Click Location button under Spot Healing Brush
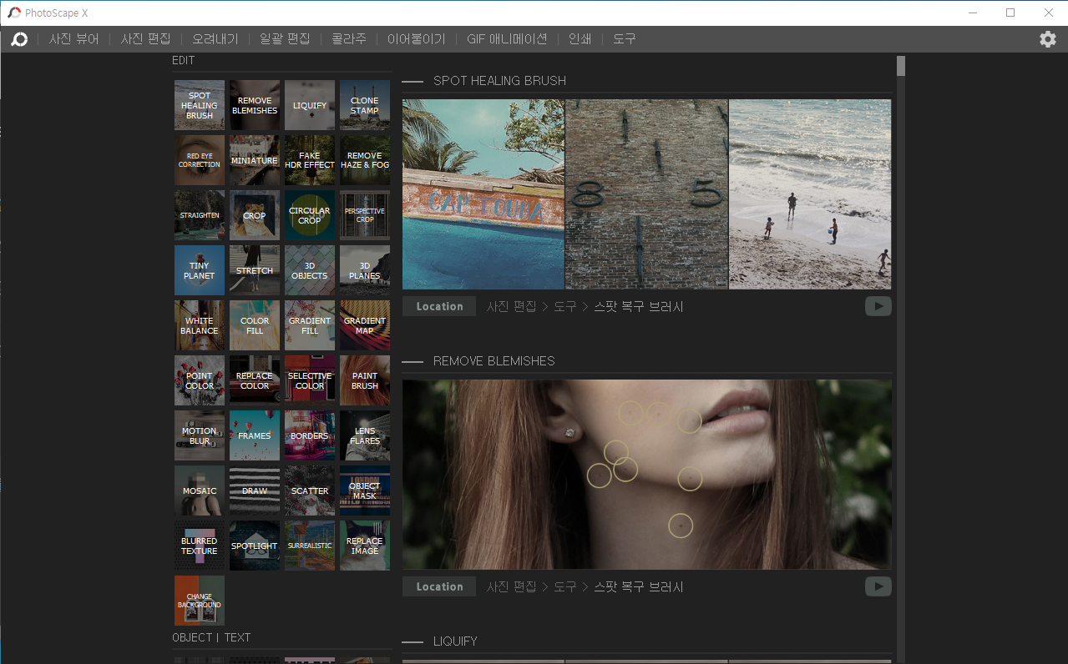Viewport: 1068px width, 664px height. tap(439, 306)
